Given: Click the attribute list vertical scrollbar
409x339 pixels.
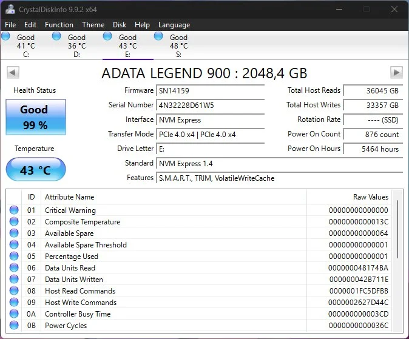Looking at the screenshot, I should 397,229.
